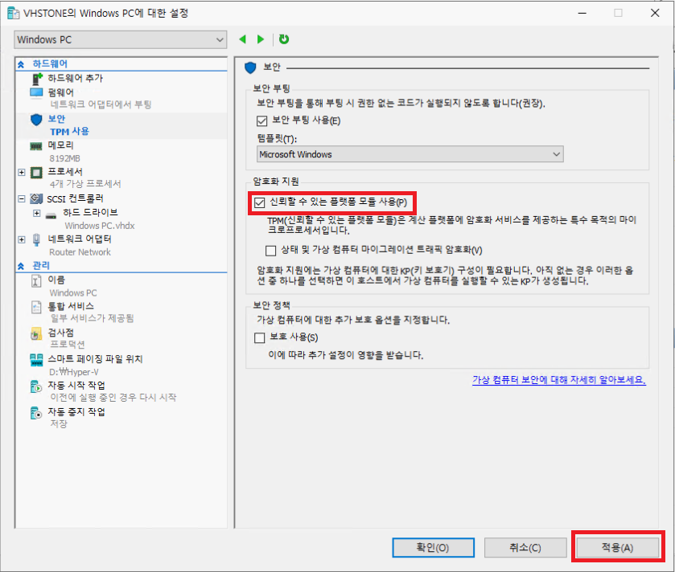Click the SCSI 컨트롤러 icon
Screen dimensions: 675x572
[x=36, y=198]
